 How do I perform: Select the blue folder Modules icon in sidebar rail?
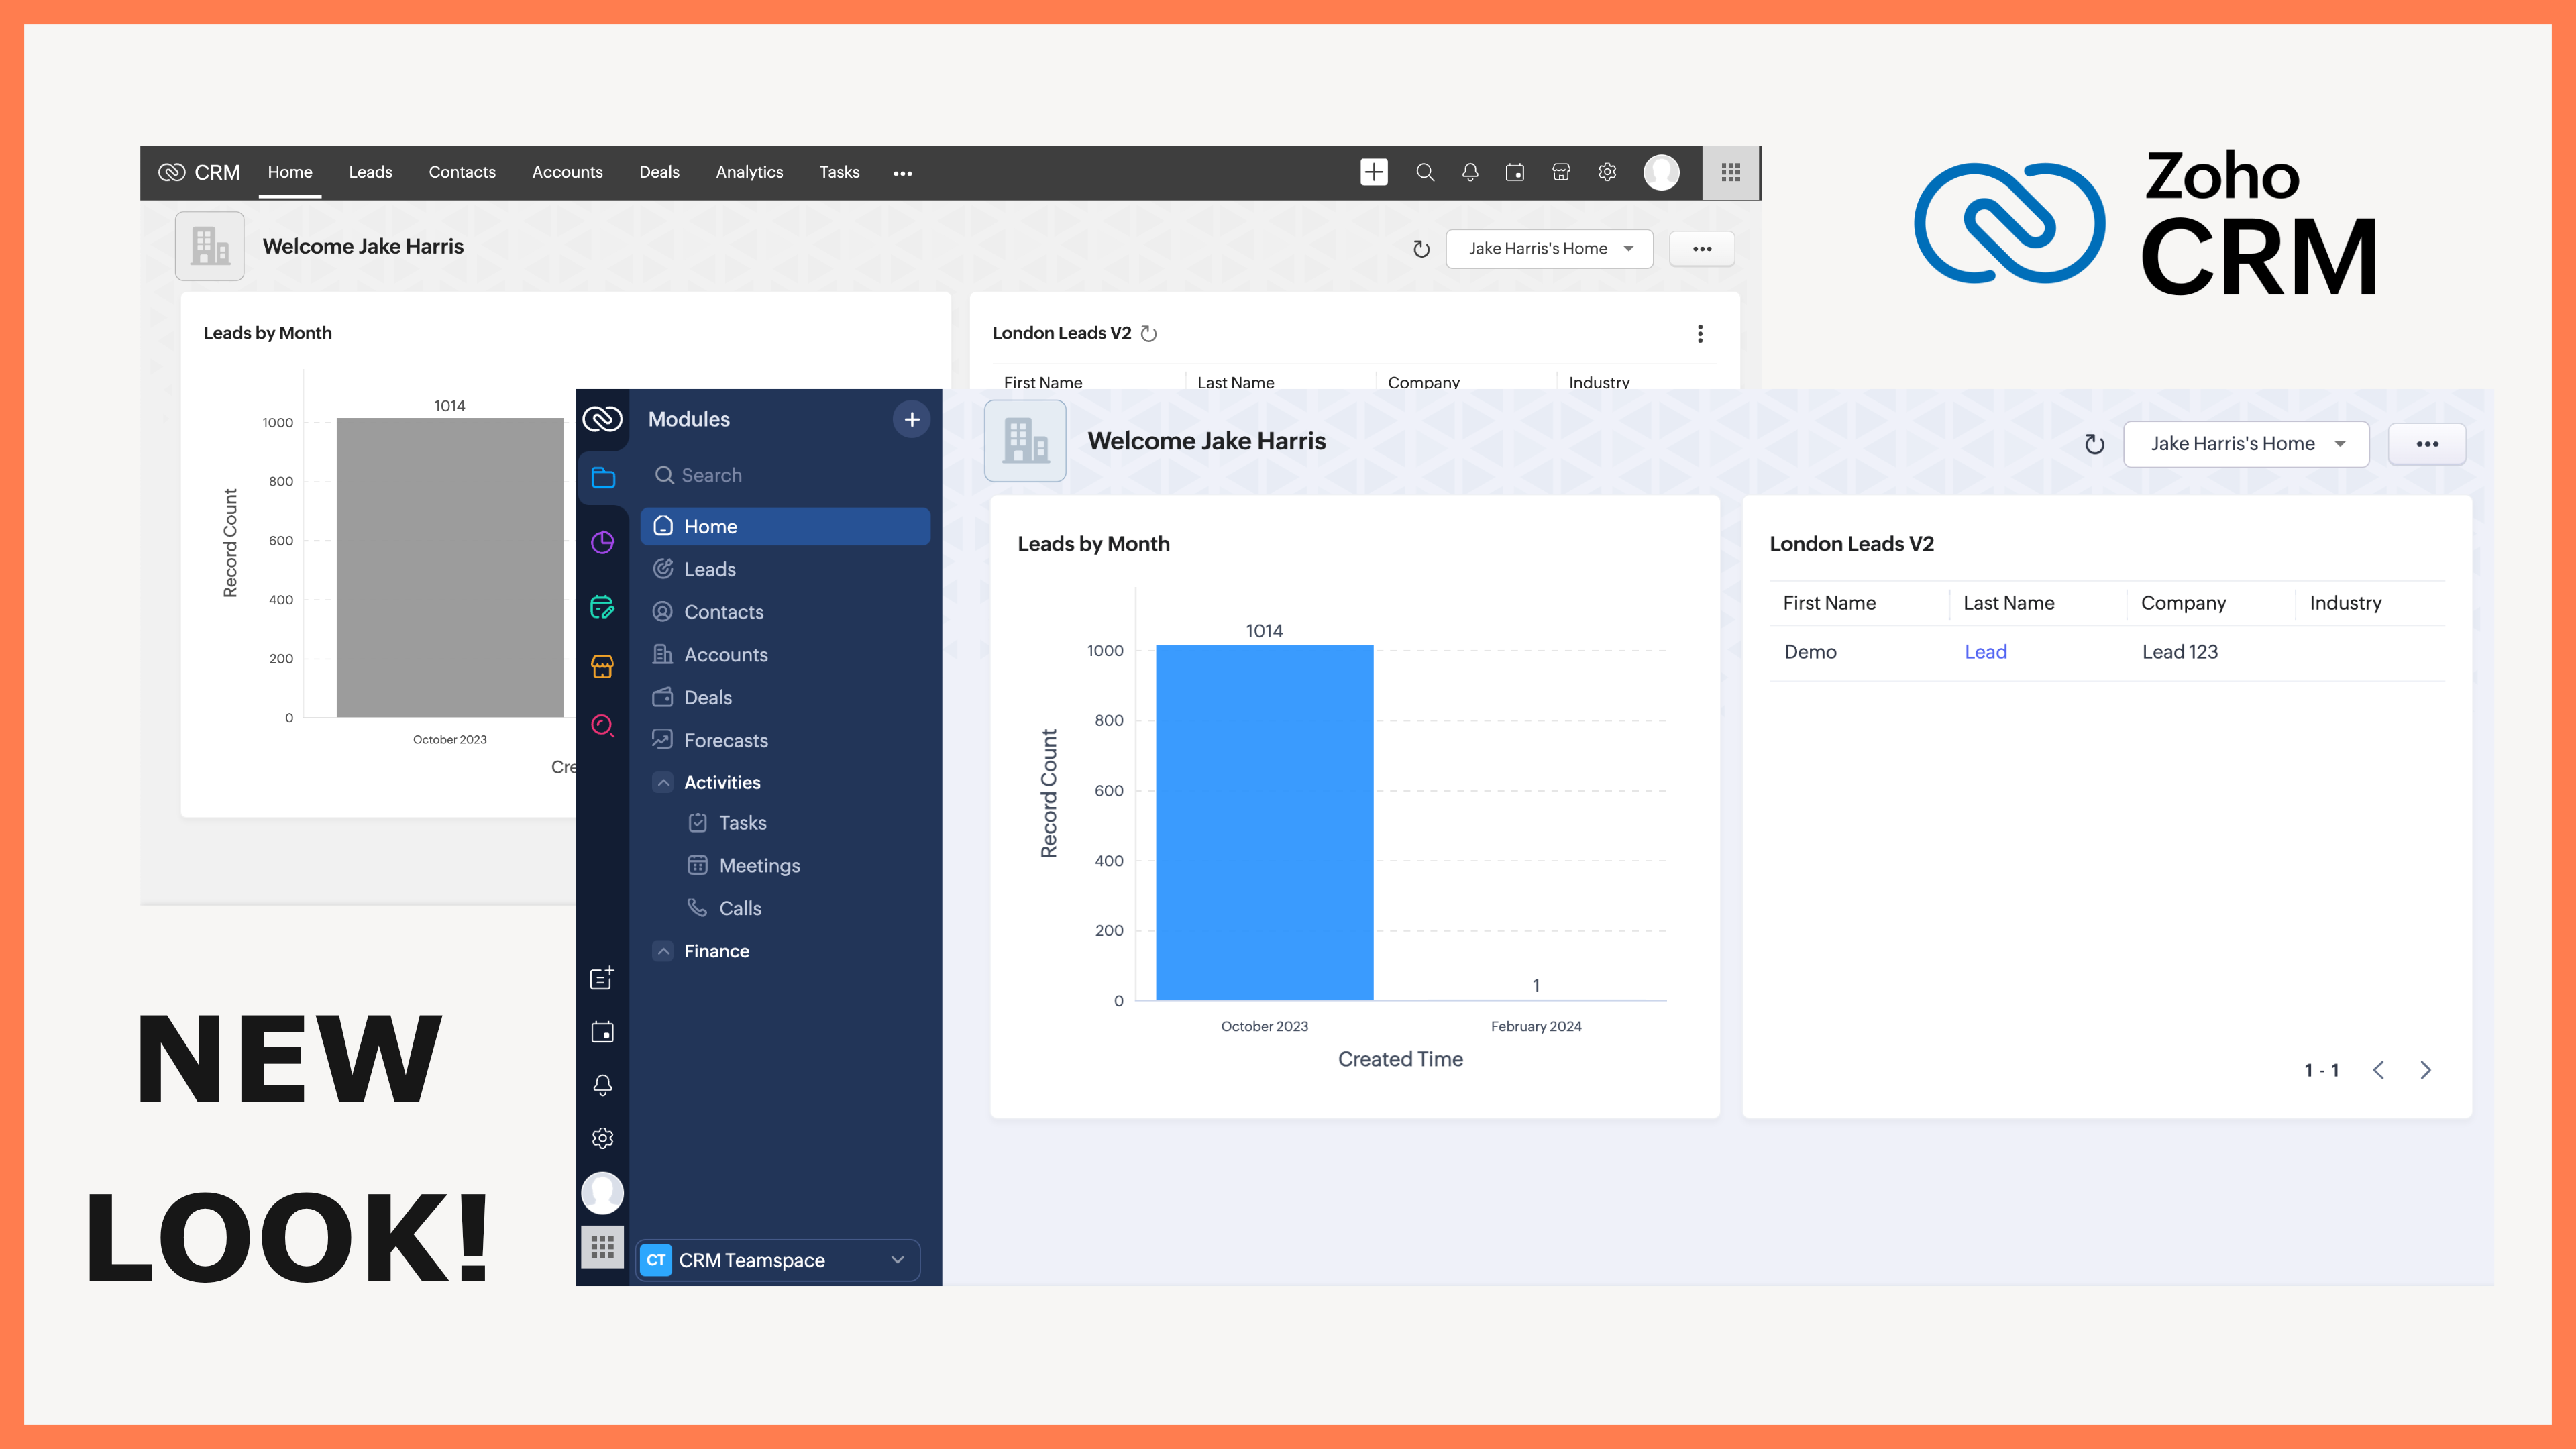pos(603,477)
